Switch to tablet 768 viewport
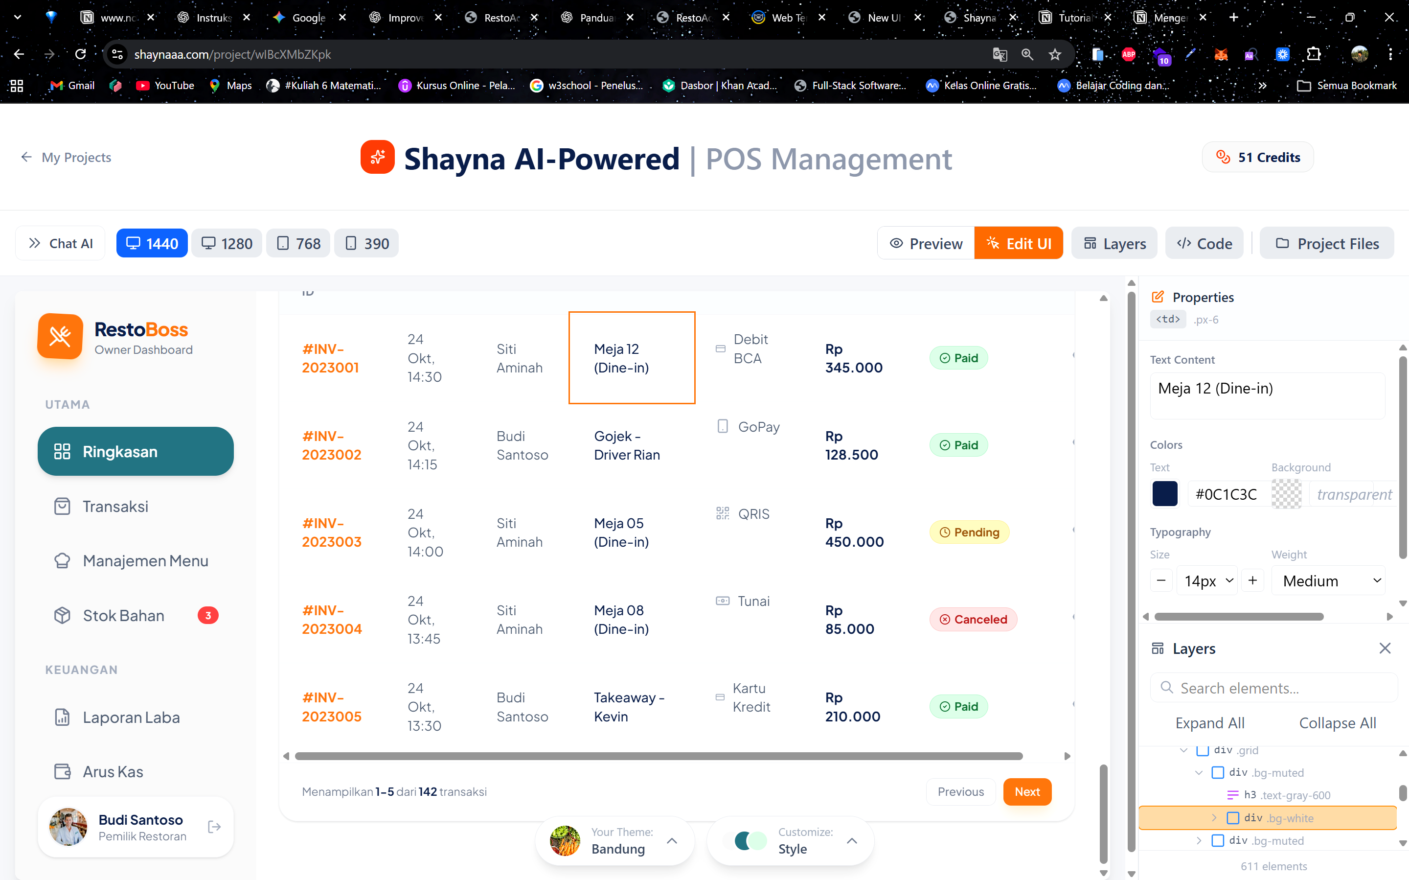This screenshot has height=880, width=1409. tap(297, 243)
